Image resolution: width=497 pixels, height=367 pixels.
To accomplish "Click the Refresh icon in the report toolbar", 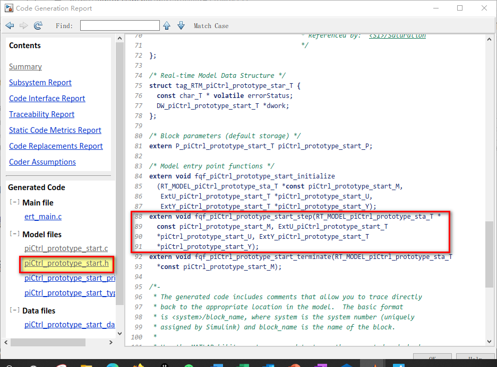I will coord(38,25).
